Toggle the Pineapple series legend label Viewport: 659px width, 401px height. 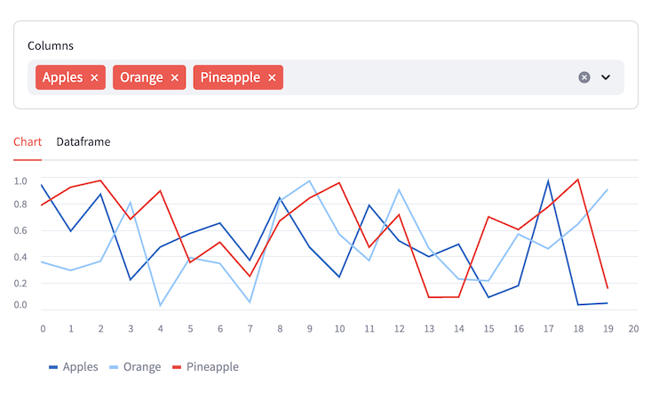click(x=212, y=367)
